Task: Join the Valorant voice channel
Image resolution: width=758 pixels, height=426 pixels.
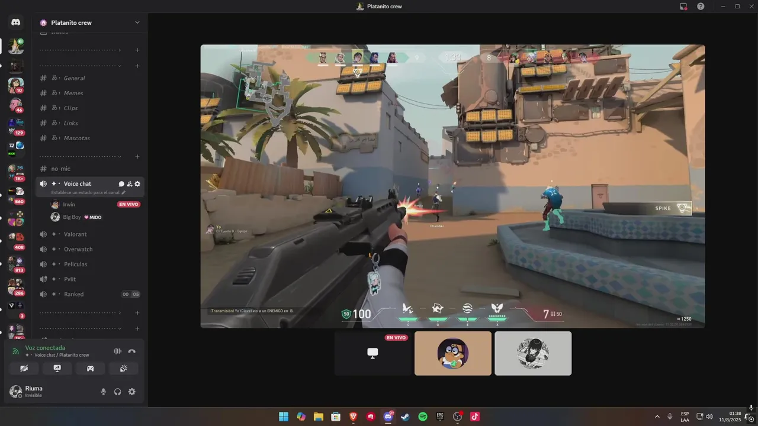Action: click(90, 234)
